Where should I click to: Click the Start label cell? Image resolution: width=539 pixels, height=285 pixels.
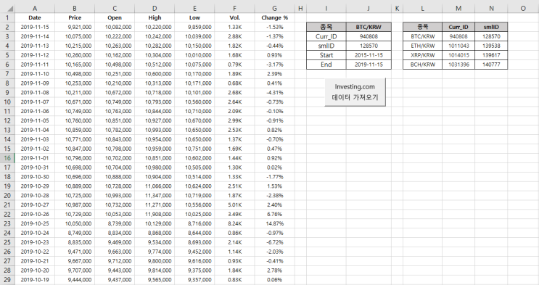click(326, 55)
